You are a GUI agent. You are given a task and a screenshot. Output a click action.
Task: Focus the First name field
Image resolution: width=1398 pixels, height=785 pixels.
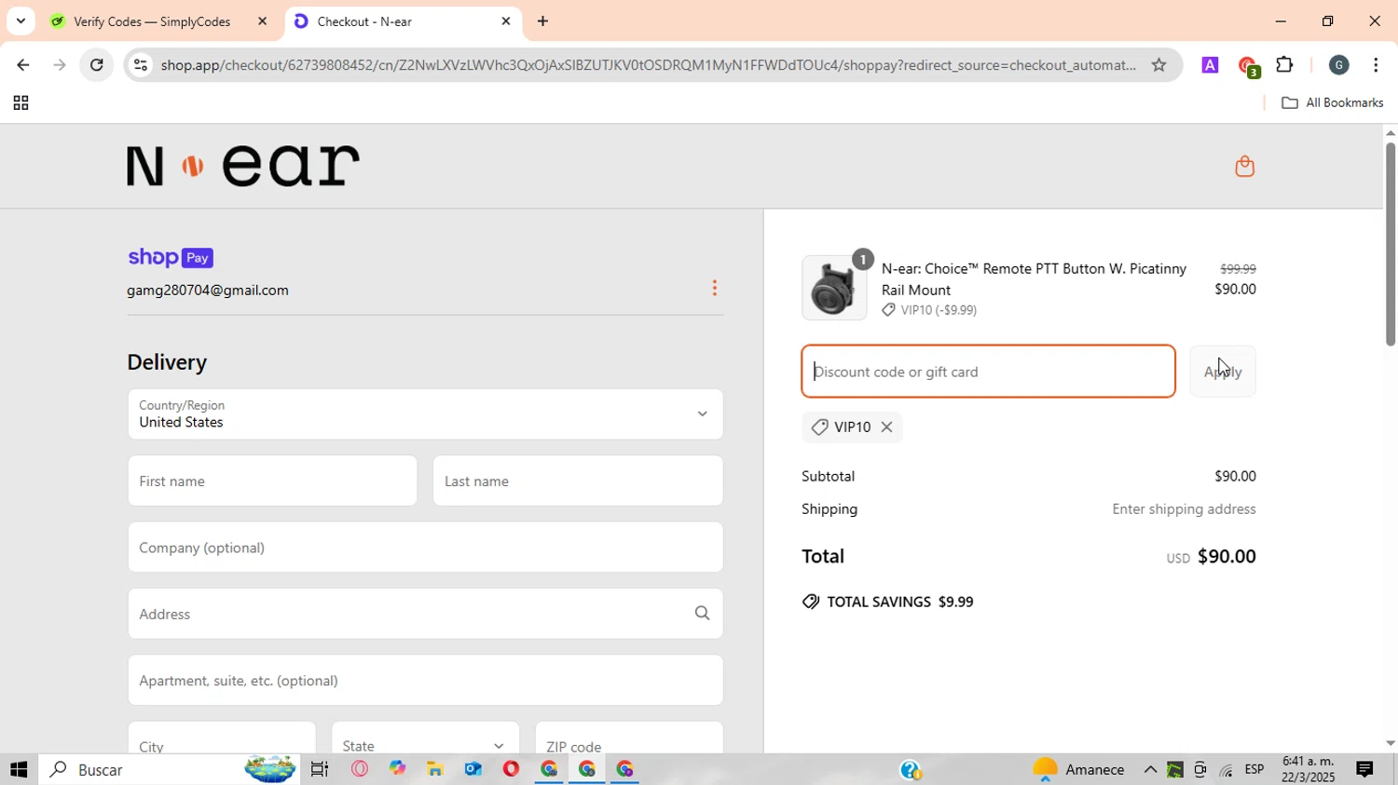(272, 481)
